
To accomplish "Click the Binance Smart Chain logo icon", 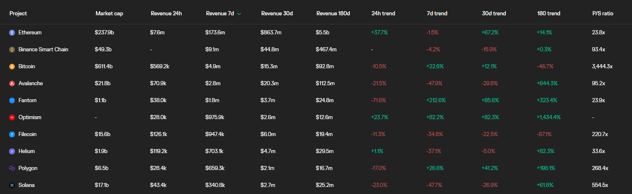I will click(12, 50).
